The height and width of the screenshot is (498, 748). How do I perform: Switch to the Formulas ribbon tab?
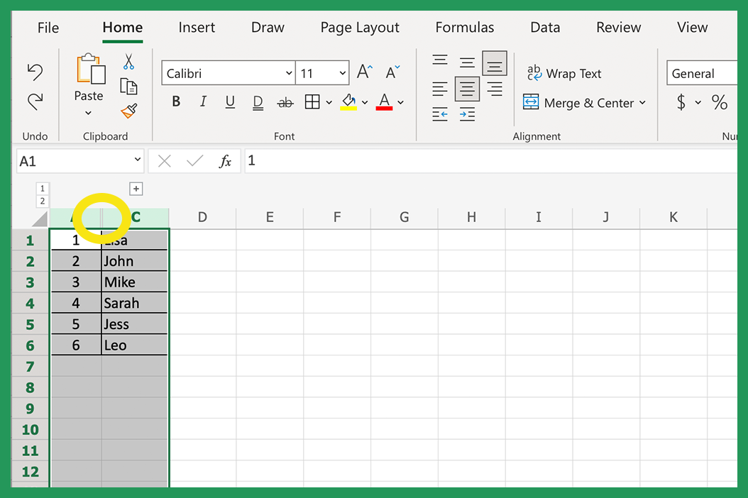[x=464, y=27]
